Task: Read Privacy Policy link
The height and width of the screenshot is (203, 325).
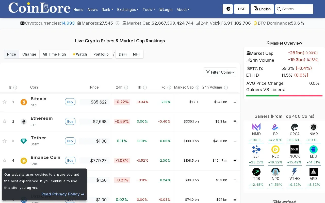Action: (63, 194)
